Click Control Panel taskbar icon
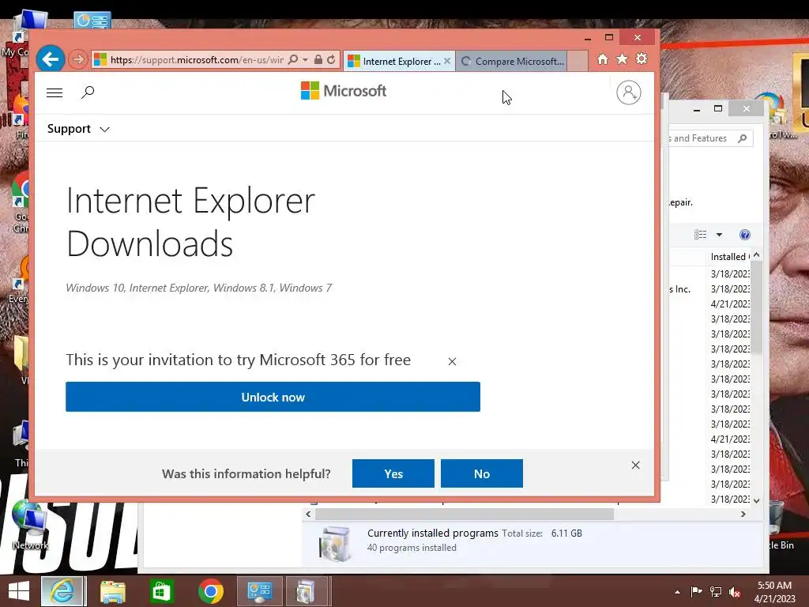This screenshot has height=607, width=809. [x=259, y=591]
